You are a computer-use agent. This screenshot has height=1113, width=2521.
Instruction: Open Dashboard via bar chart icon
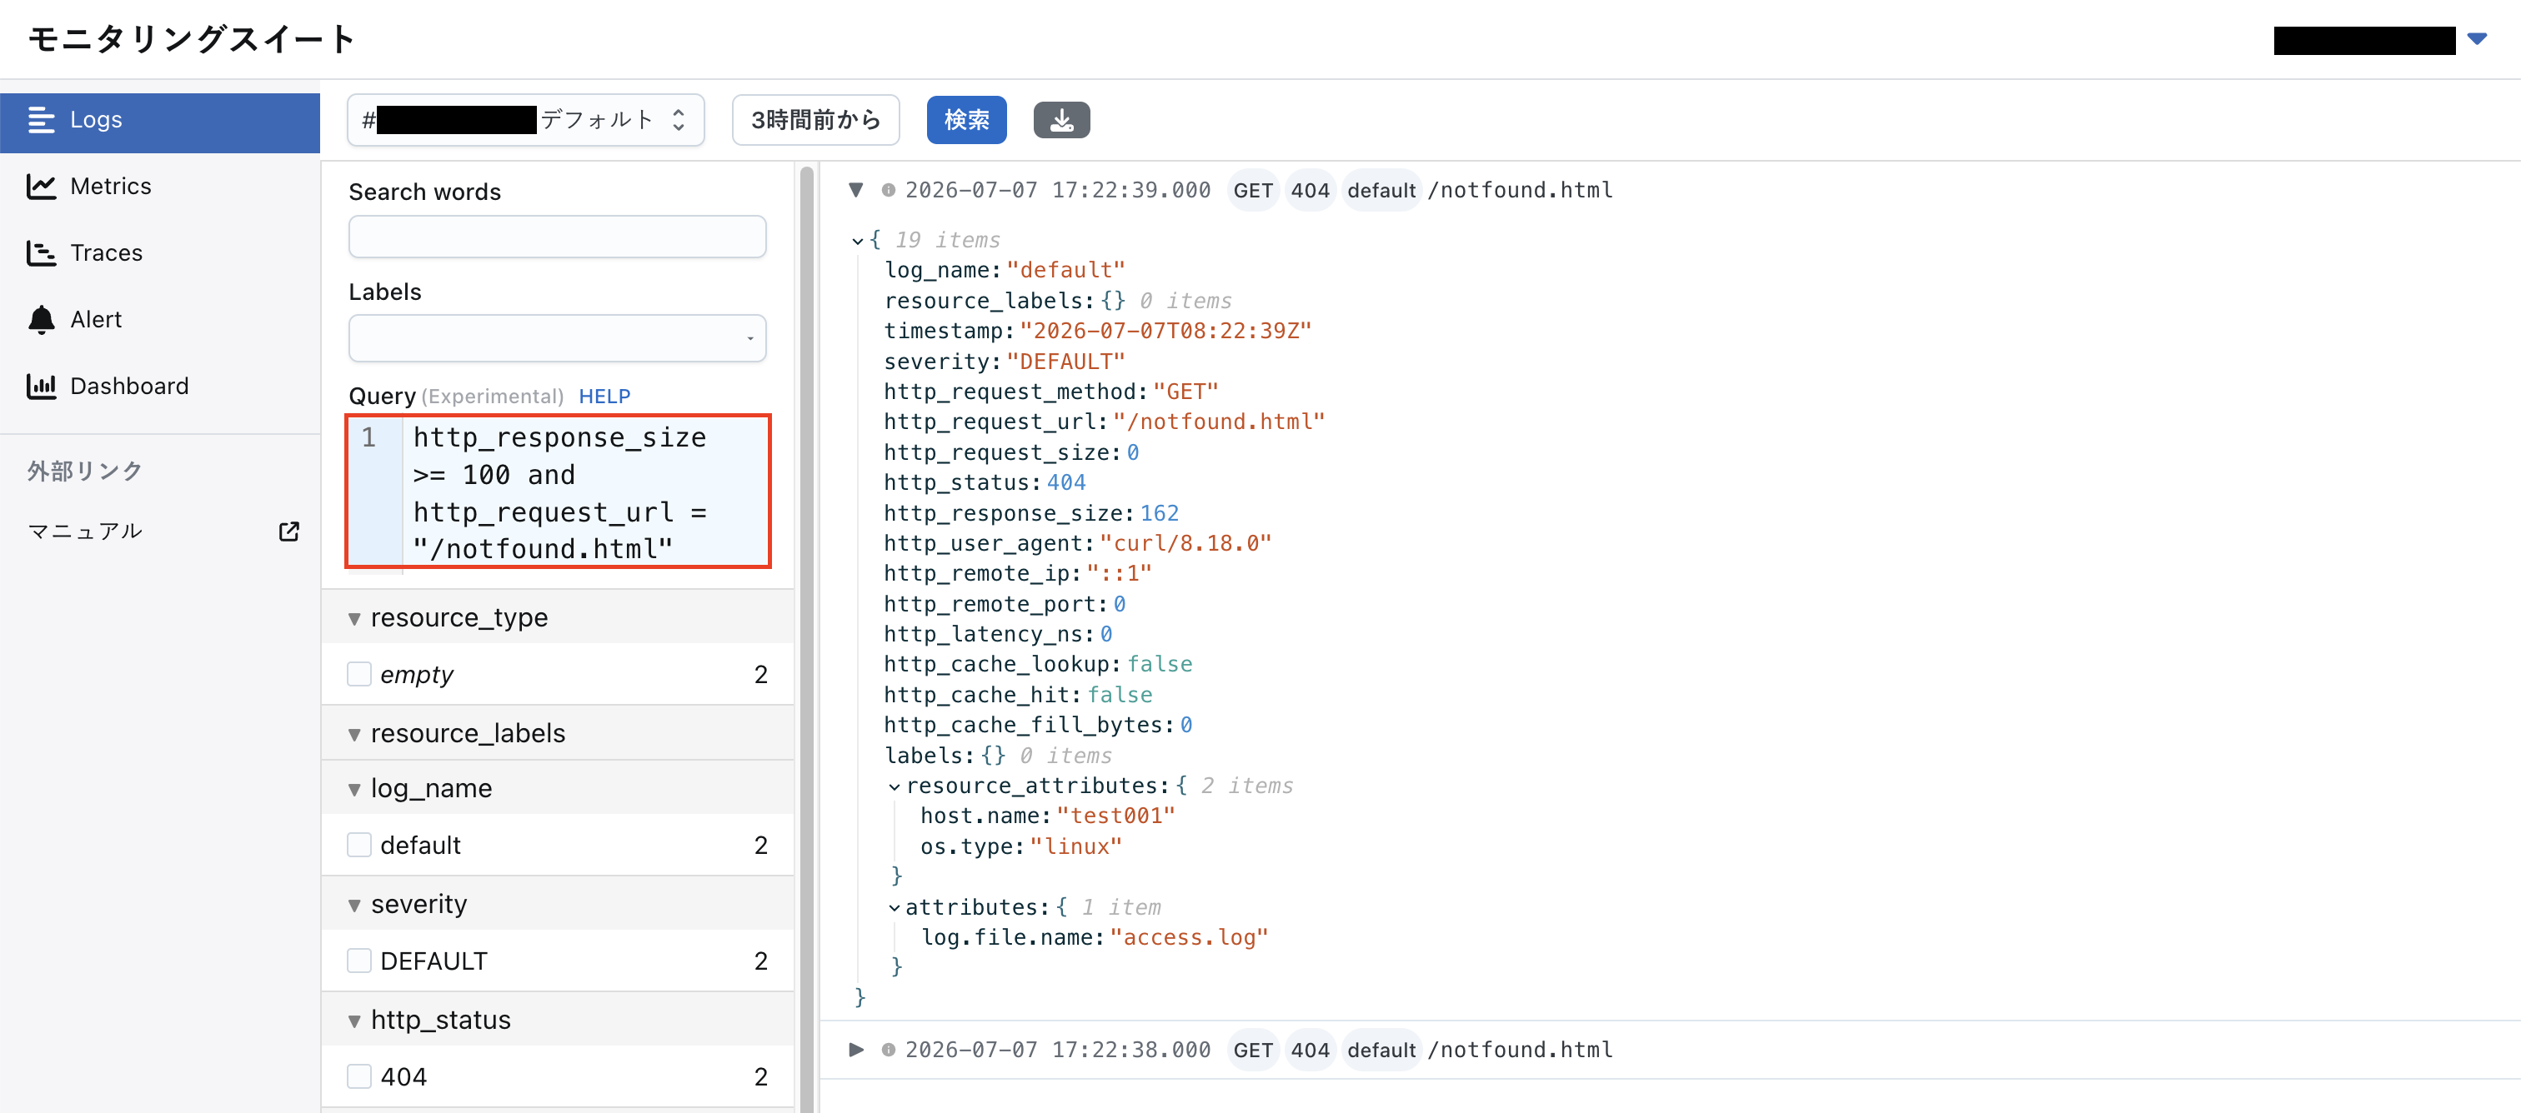coord(41,387)
